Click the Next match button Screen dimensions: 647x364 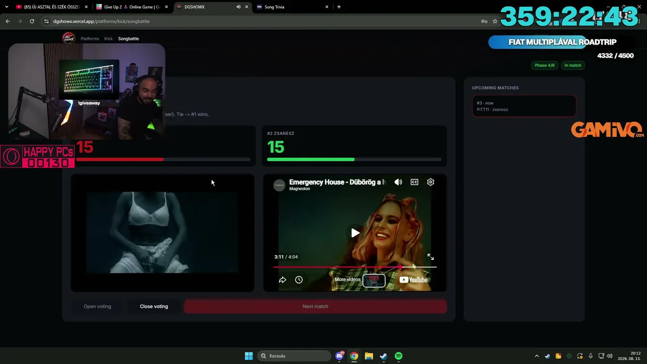point(315,306)
